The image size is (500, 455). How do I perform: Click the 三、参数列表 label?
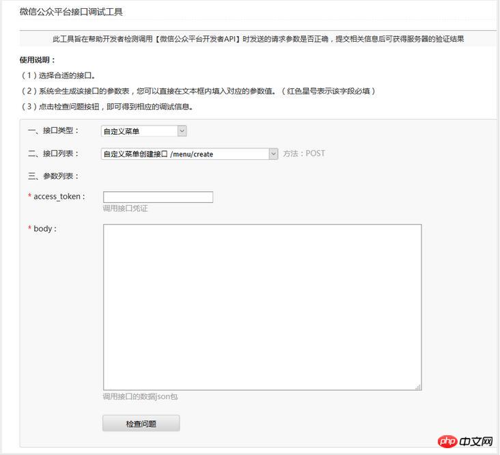(x=53, y=176)
